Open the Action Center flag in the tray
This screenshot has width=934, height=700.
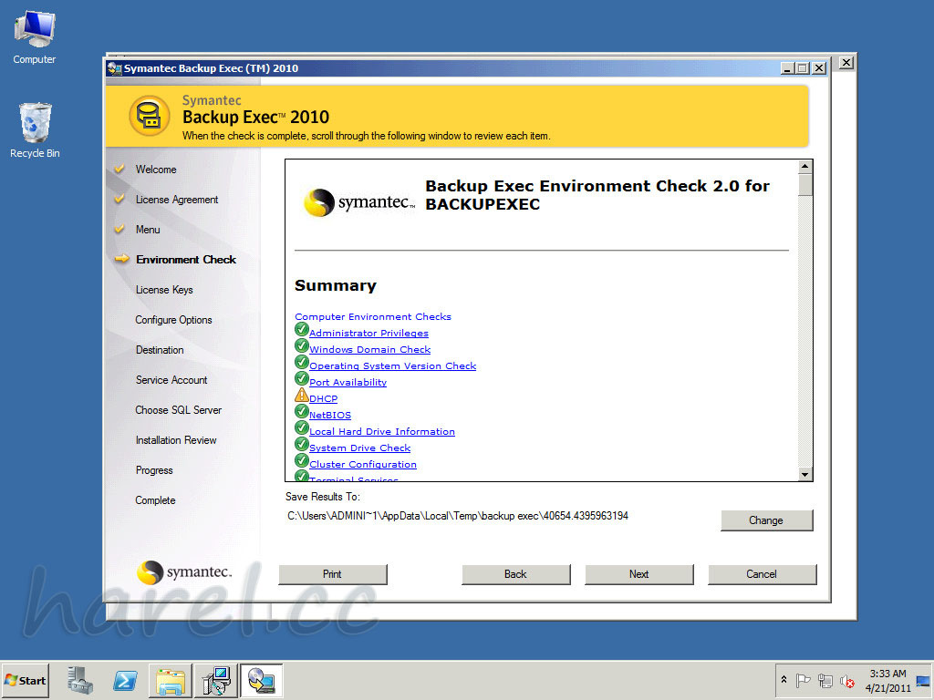point(804,680)
